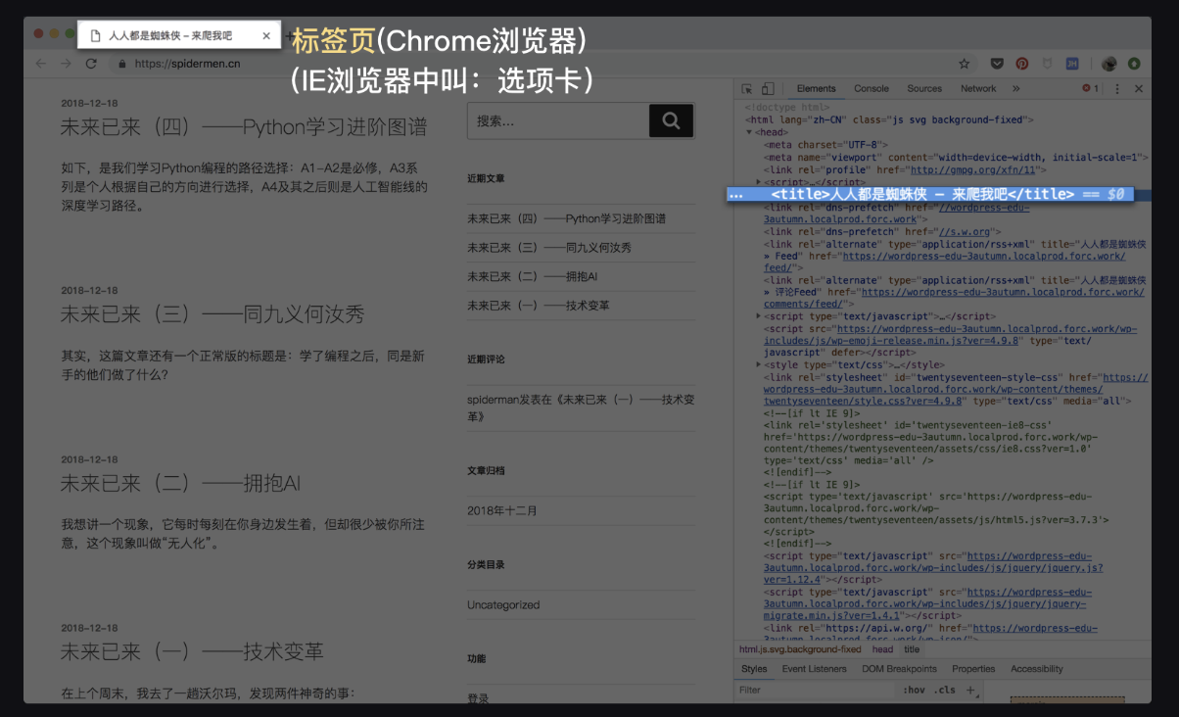The height and width of the screenshot is (717, 1179).
Task: Switch to the Elements tab
Action: pyautogui.click(x=816, y=88)
